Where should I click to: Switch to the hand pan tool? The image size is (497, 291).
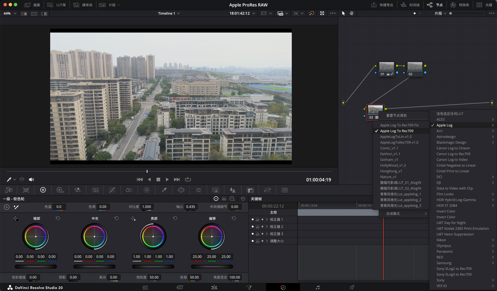coord(352,13)
